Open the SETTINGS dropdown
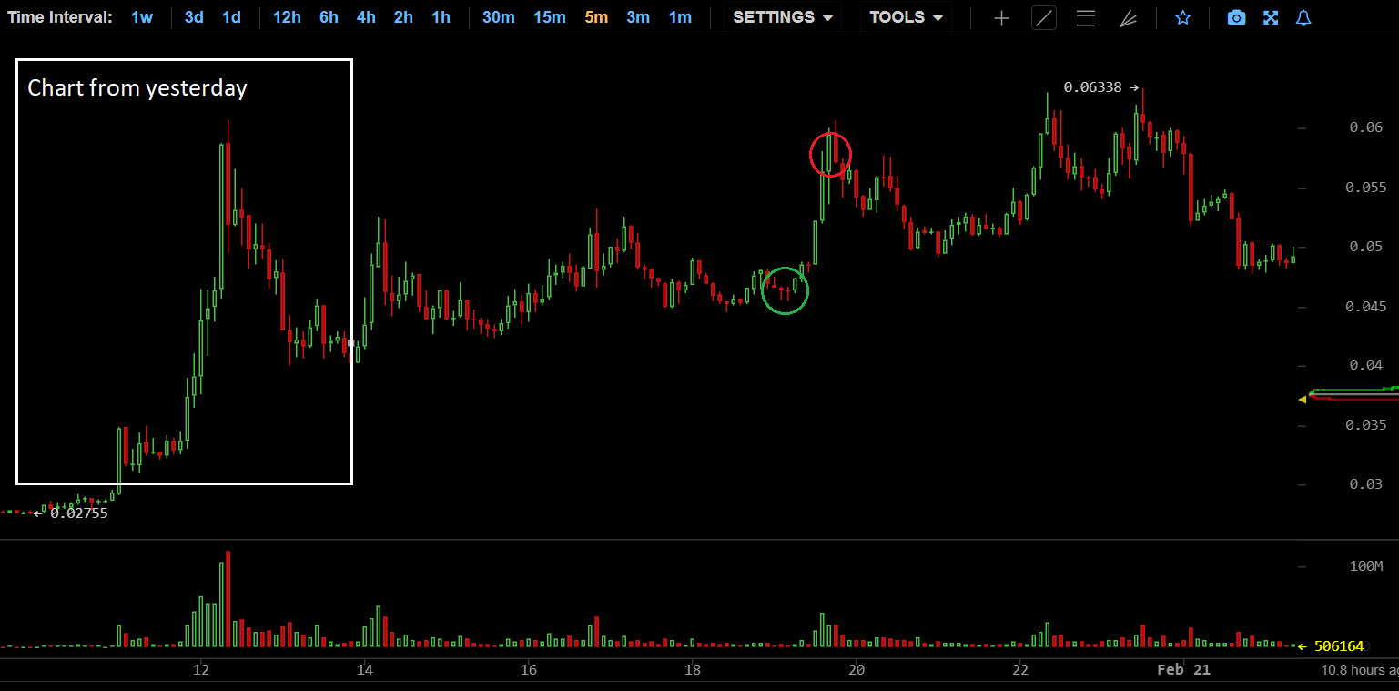 coord(783,17)
